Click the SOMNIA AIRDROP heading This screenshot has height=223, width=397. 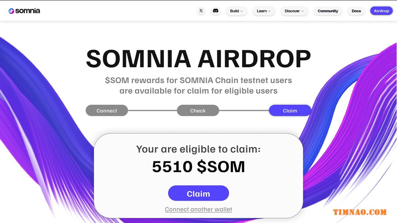click(198, 59)
